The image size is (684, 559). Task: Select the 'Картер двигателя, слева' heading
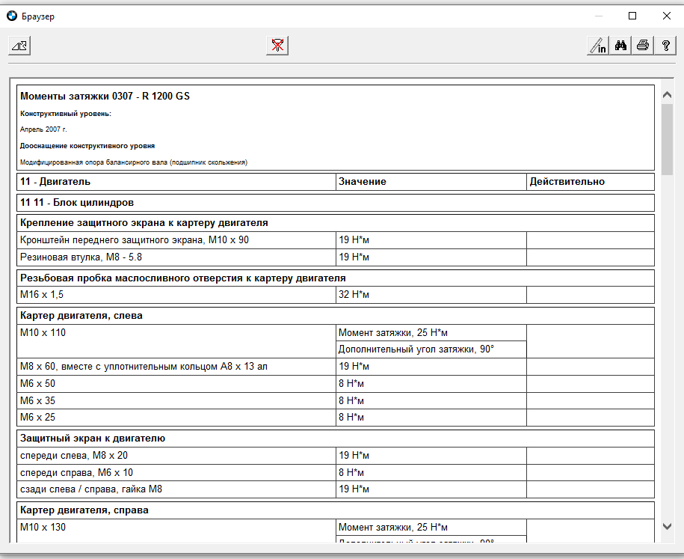click(x=81, y=316)
